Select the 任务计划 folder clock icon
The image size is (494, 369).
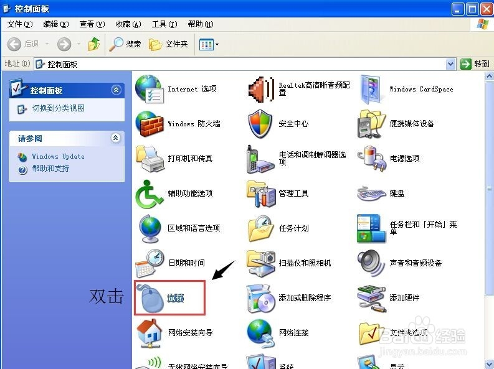[x=260, y=229]
